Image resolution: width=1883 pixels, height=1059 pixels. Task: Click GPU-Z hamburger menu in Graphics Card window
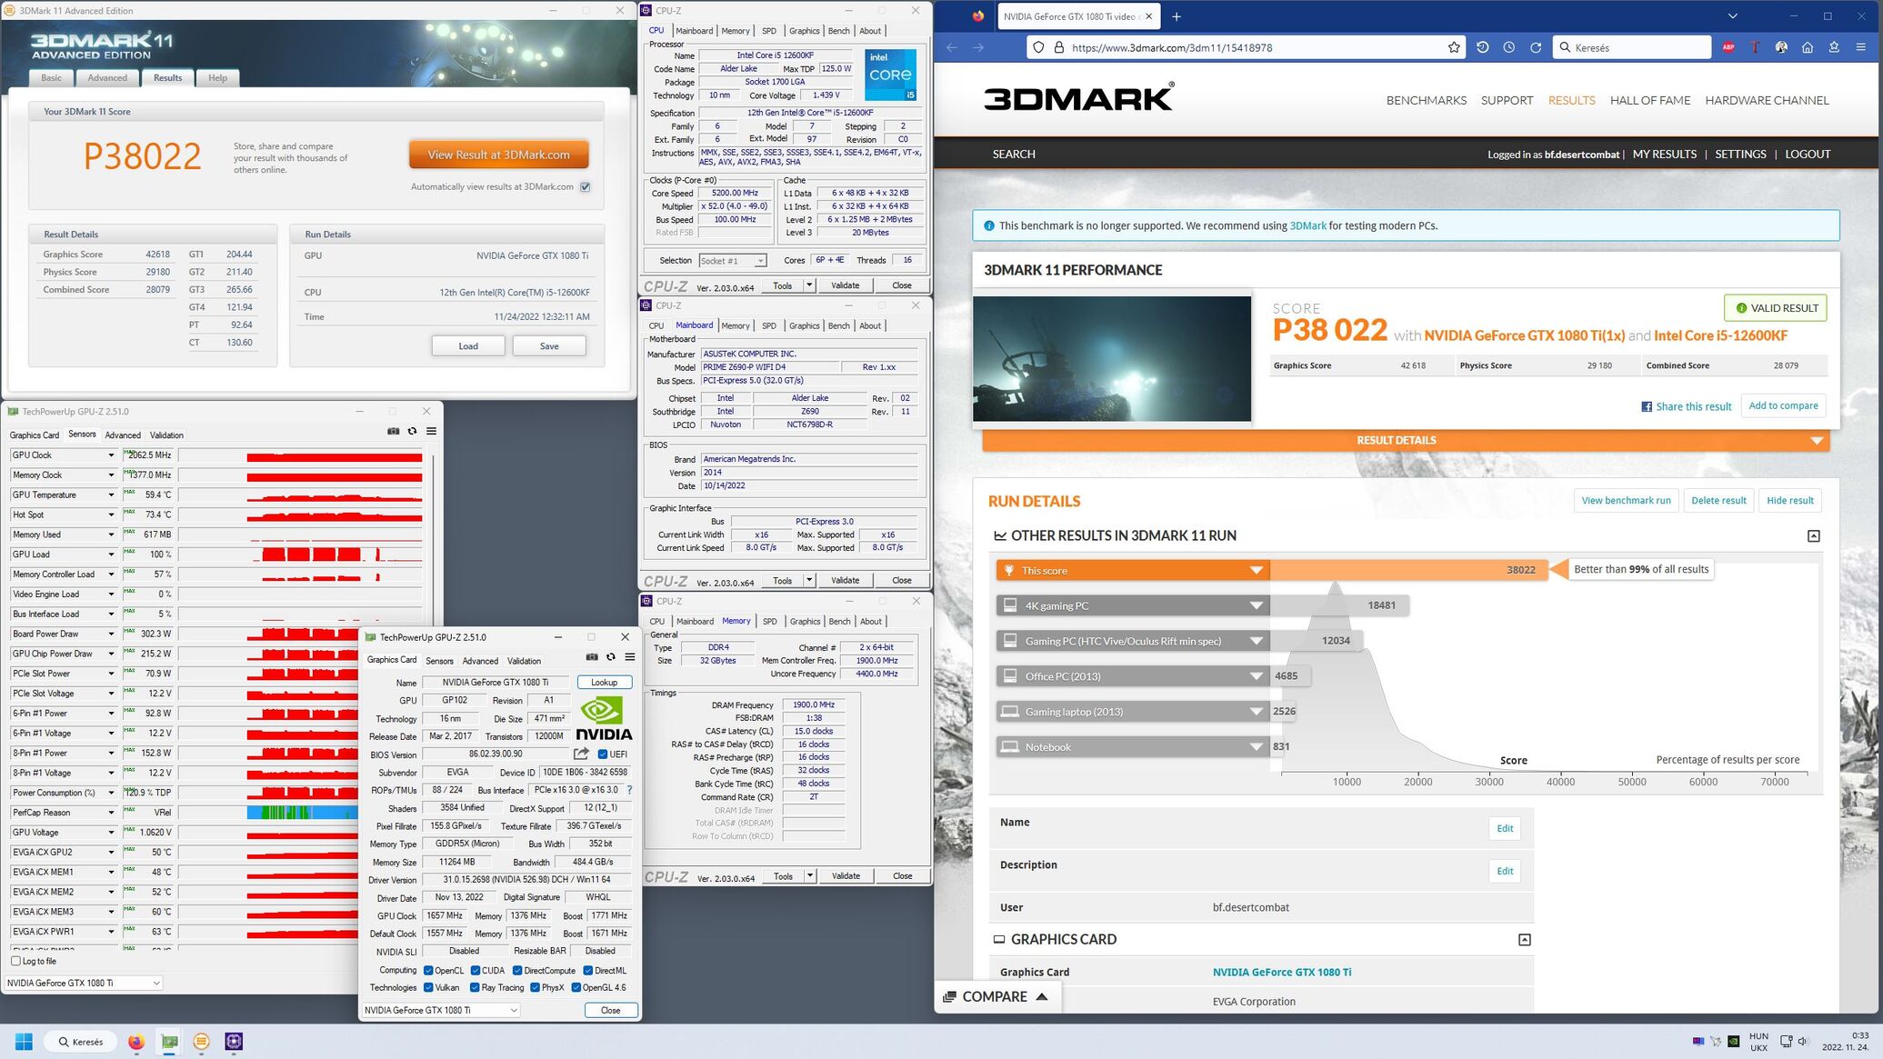(629, 657)
